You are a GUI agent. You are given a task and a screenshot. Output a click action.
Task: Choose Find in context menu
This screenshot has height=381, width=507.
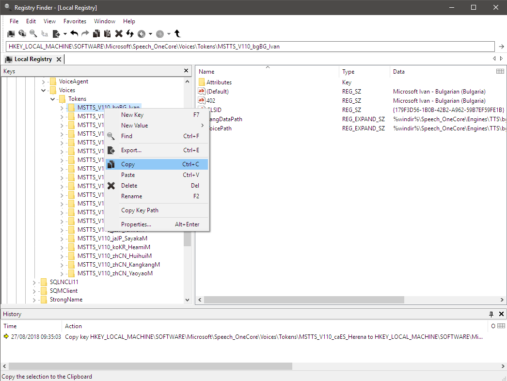[157, 136]
